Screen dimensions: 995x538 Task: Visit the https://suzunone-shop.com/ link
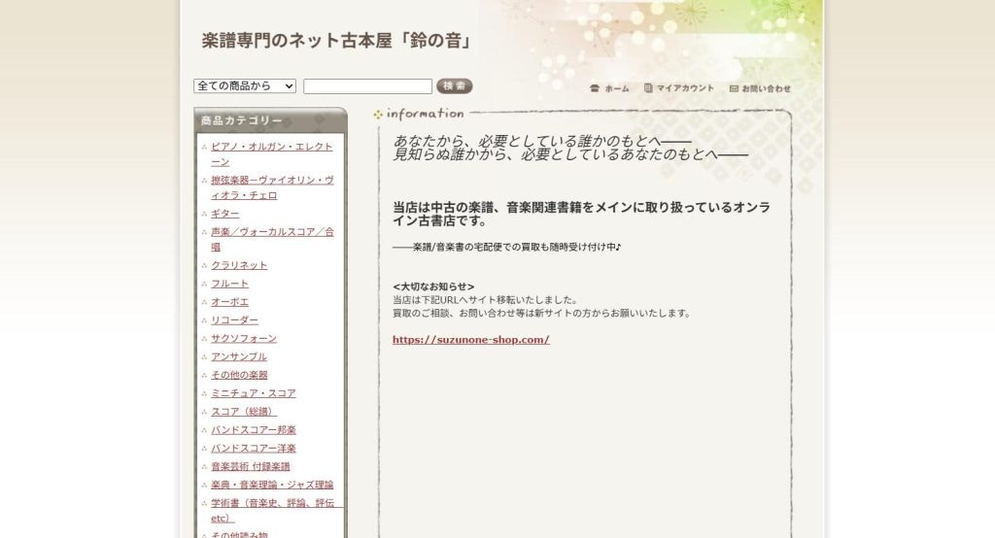pyautogui.click(x=471, y=340)
